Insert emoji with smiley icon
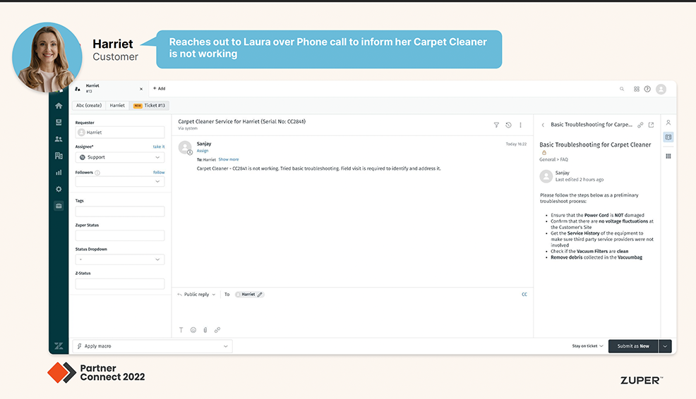The height and width of the screenshot is (399, 696). click(x=193, y=329)
